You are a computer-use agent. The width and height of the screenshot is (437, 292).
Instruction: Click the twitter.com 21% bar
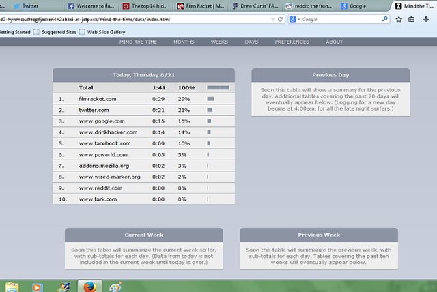coord(210,110)
